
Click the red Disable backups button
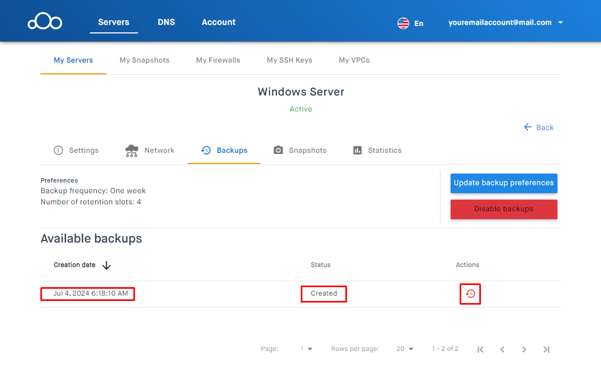tap(504, 209)
